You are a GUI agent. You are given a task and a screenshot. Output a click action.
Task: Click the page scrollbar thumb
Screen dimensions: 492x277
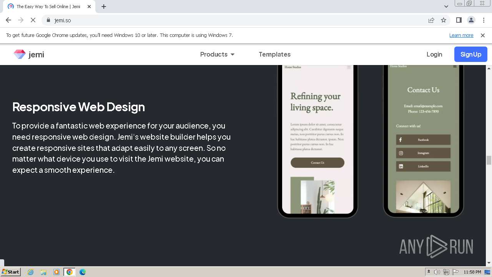pyautogui.click(x=489, y=160)
